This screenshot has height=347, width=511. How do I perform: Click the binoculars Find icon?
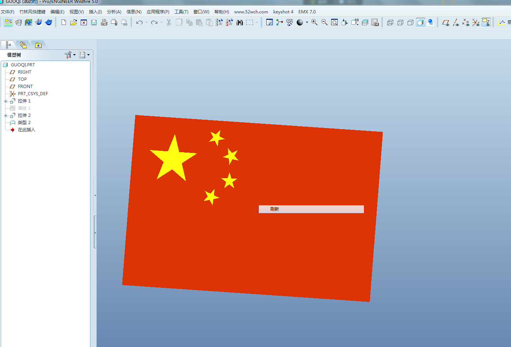(x=239, y=22)
